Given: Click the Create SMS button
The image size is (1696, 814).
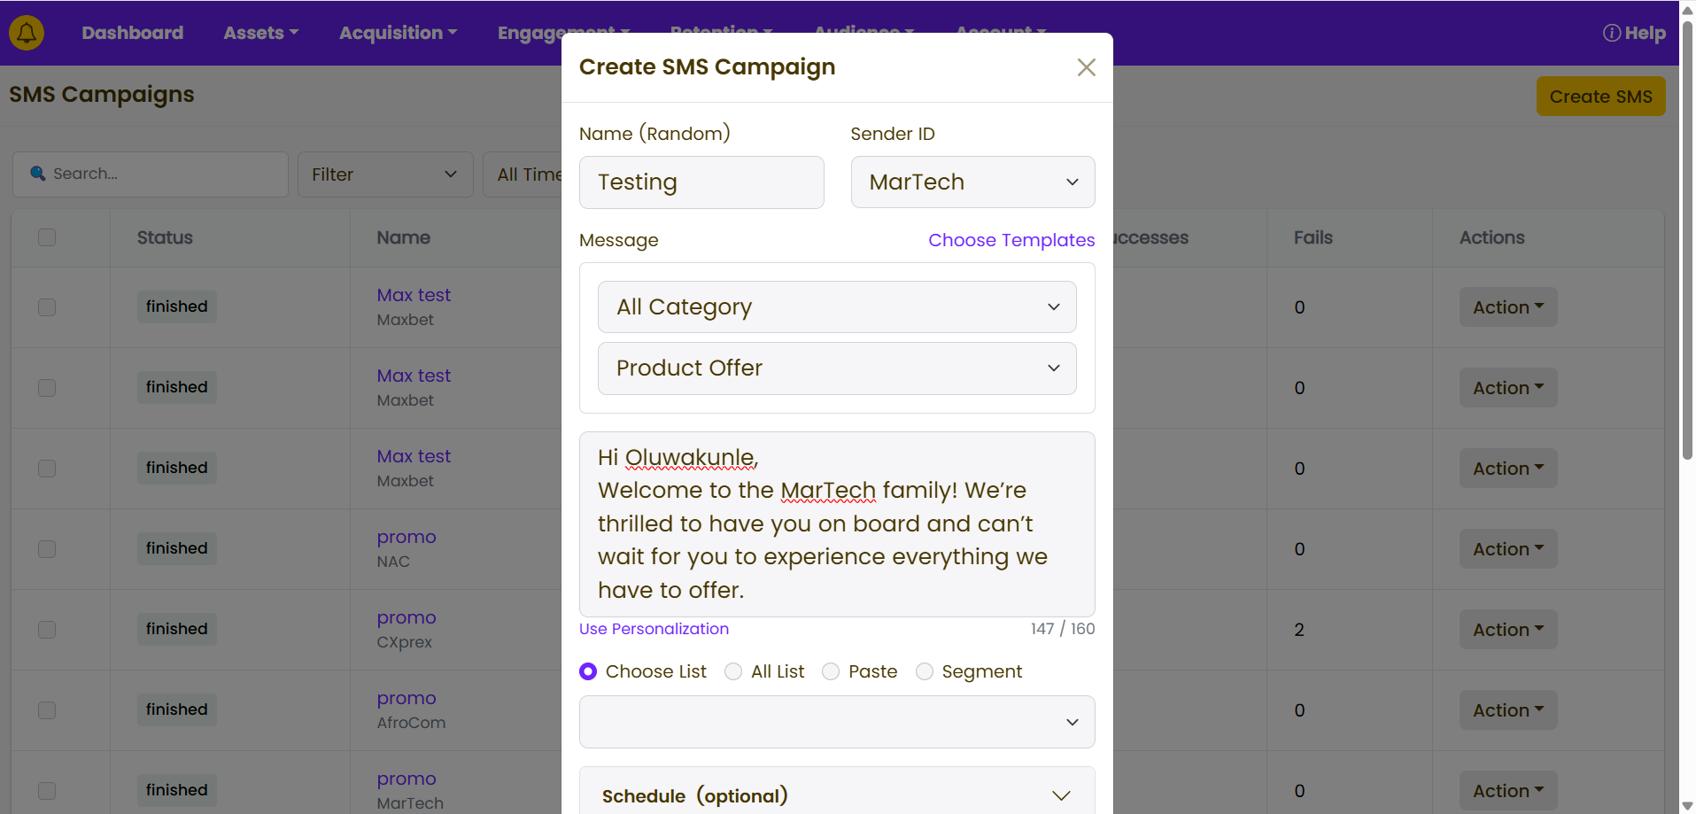Looking at the screenshot, I should point(1599,97).
